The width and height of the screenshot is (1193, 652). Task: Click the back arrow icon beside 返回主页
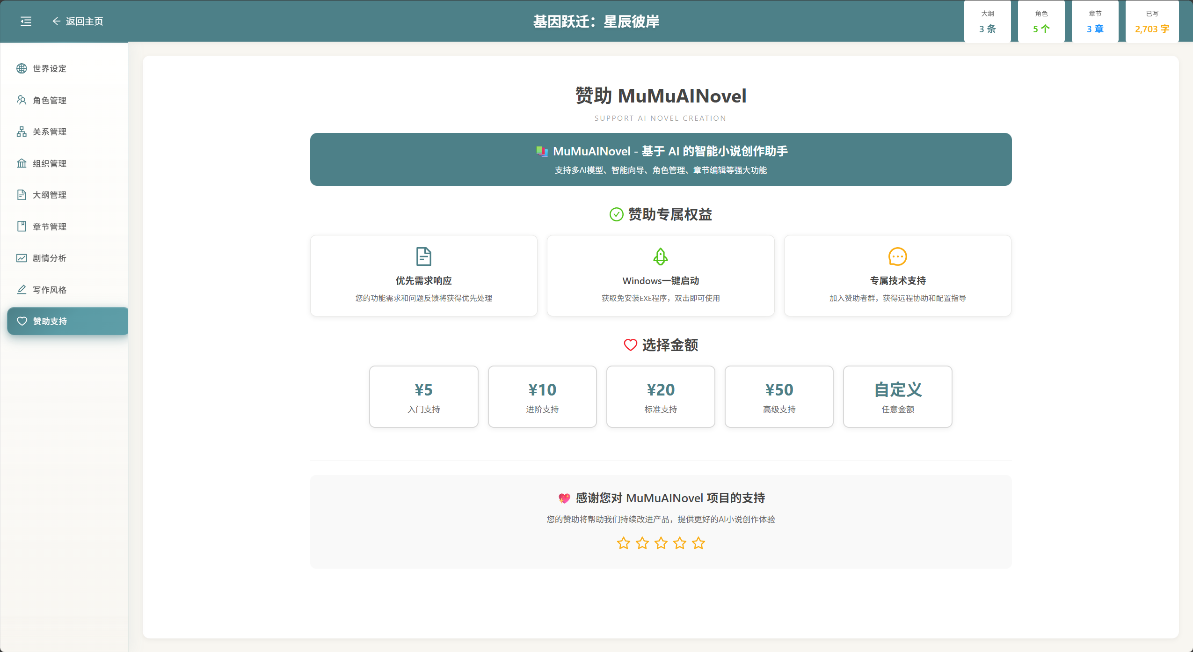[56, 21]
